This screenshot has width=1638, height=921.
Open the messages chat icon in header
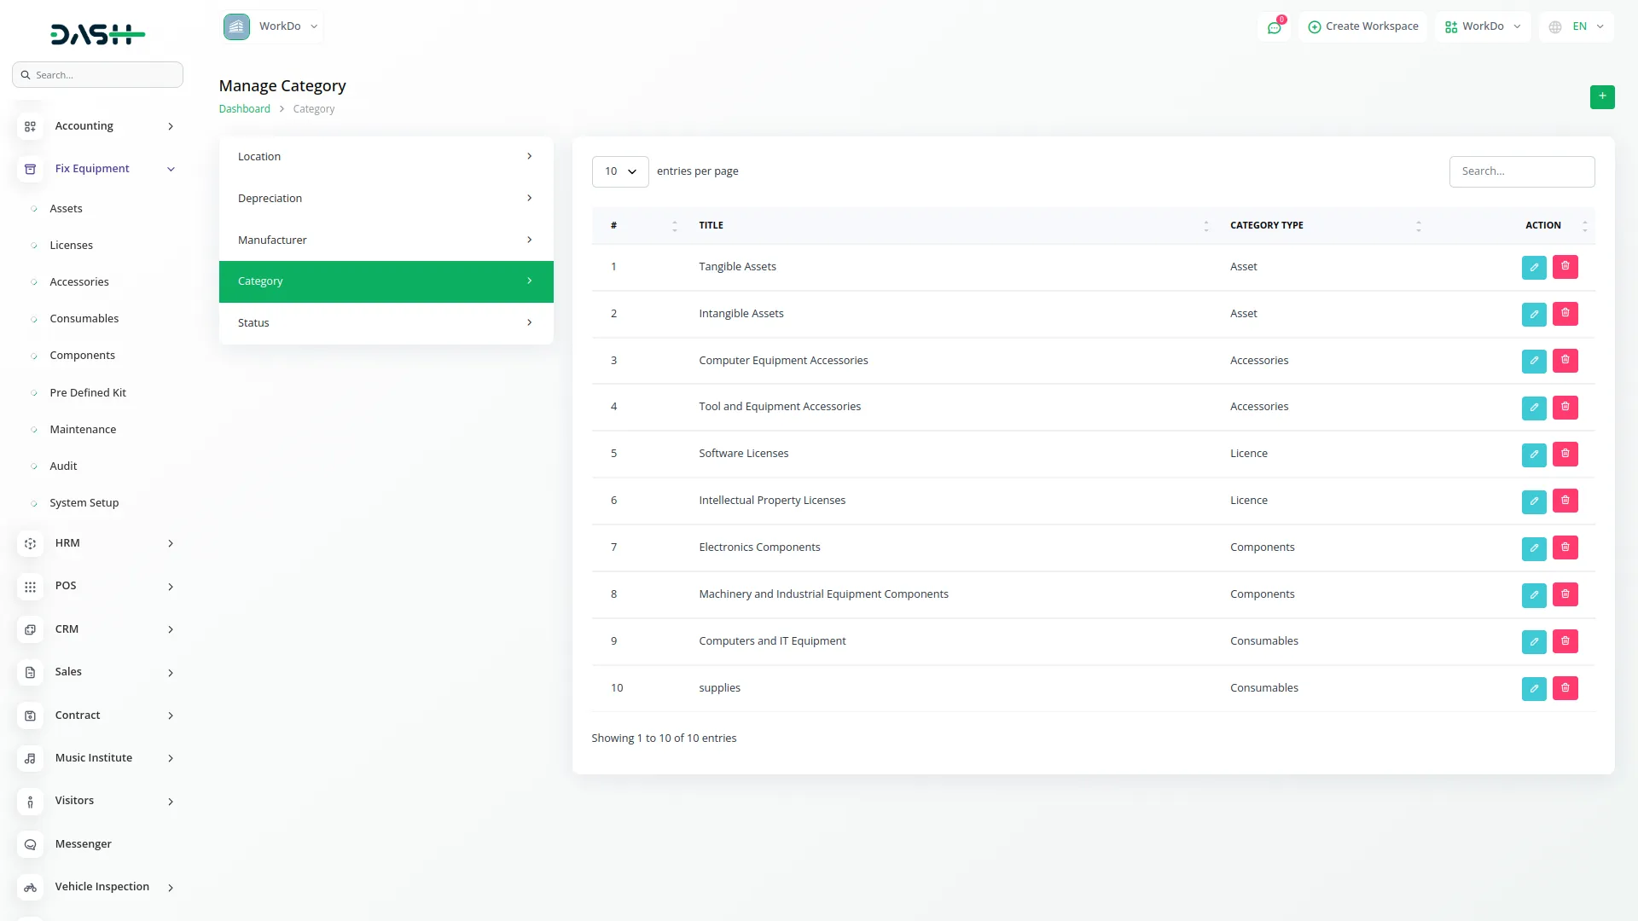coord(1274,27)
